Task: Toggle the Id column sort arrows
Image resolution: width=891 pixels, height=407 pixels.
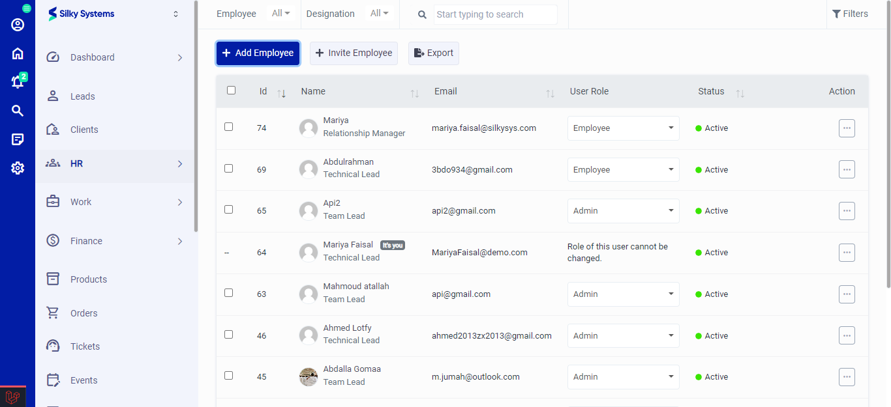Action: pyautogui.click(x=281, y=92)
